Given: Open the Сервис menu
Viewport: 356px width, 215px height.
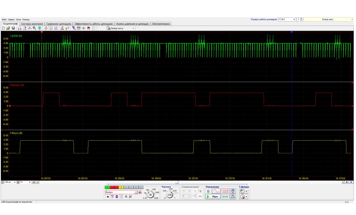Looking at the screenshot, I should point(11,19).
